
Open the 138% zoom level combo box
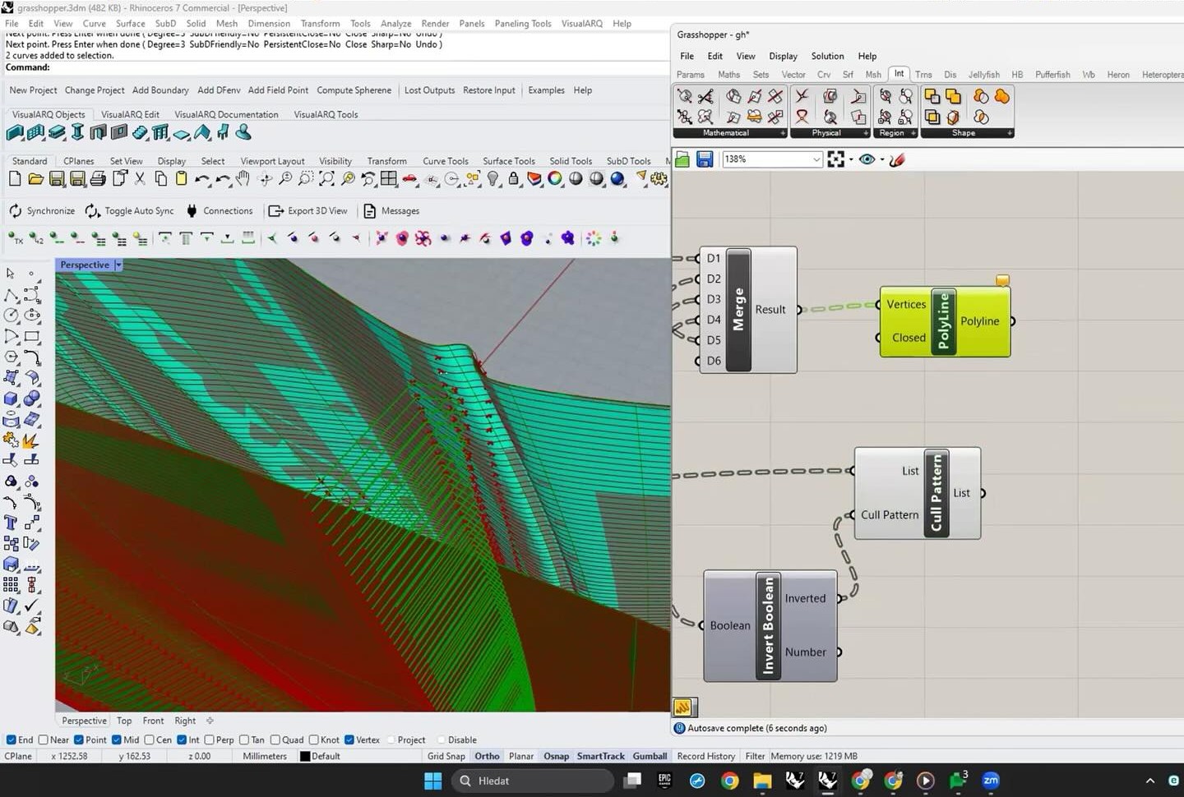click(772, 159)
